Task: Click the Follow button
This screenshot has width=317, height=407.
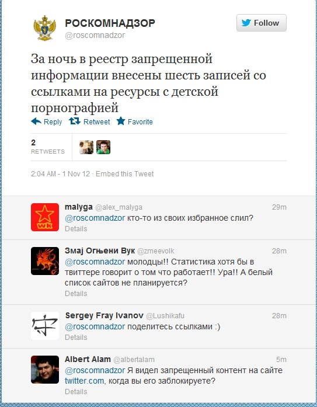Action: tap(261, 23)
